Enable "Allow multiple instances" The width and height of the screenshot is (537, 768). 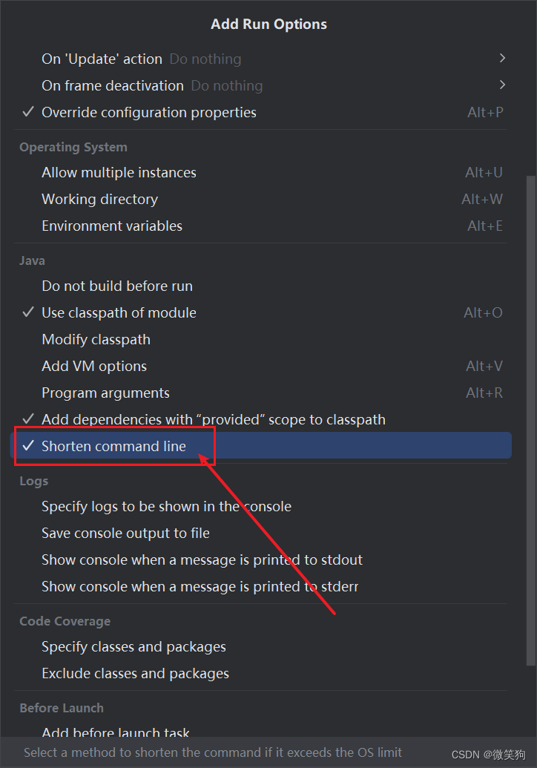(119, 172)
